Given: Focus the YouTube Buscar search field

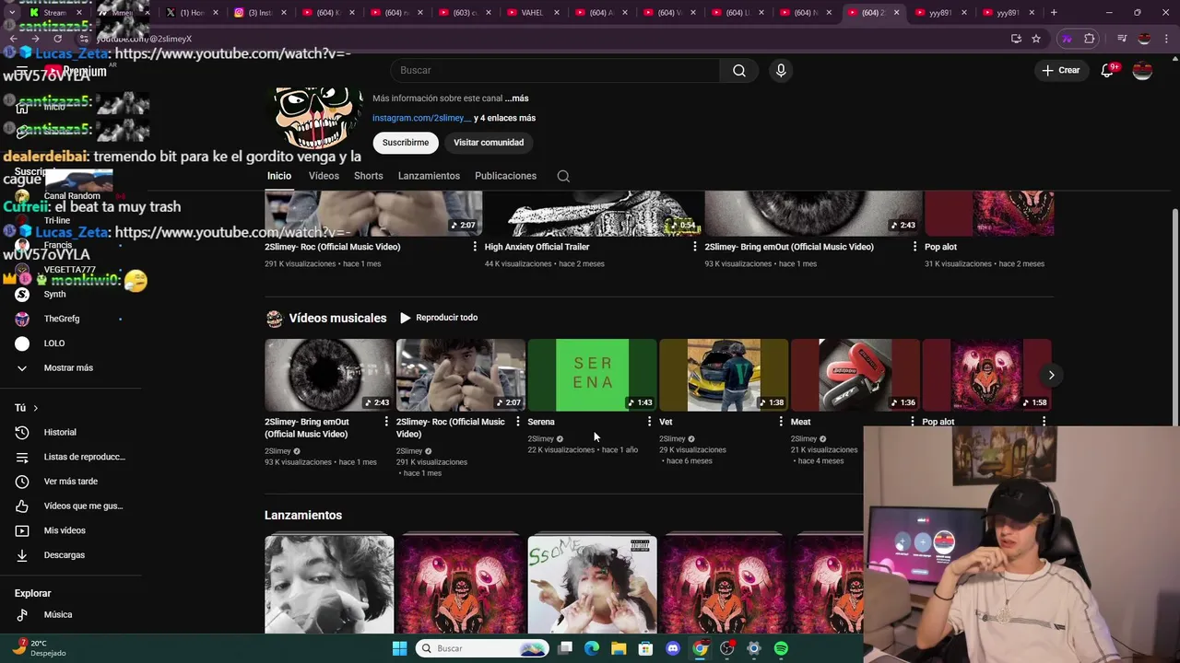Looking at the screenshot, I should tap(555, 71).
